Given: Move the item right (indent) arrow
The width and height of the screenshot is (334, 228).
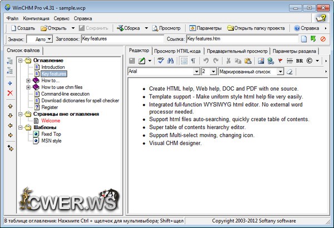Looking at the screenshot, I should point(10,135).
